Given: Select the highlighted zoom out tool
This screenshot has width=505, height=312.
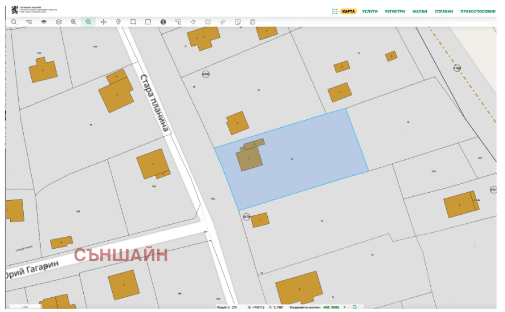Looking at the screenshot, I should click(x=88, y=22).
